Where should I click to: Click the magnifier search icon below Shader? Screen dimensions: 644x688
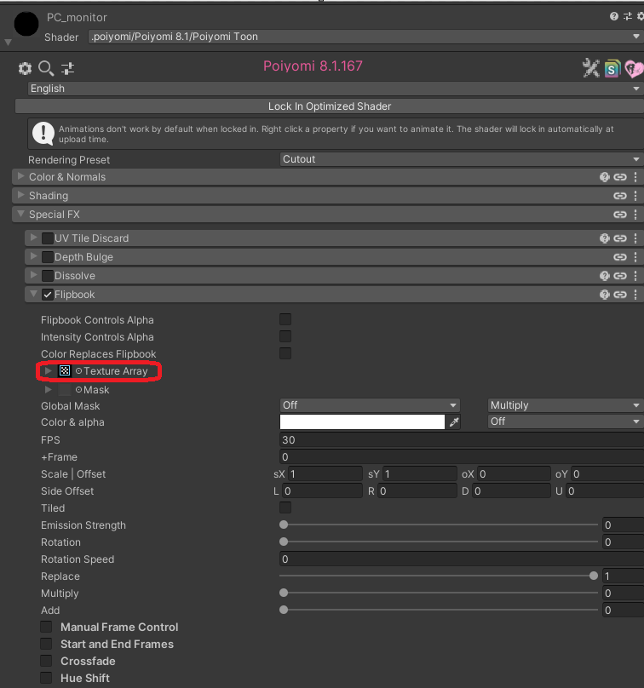[46, 68]
